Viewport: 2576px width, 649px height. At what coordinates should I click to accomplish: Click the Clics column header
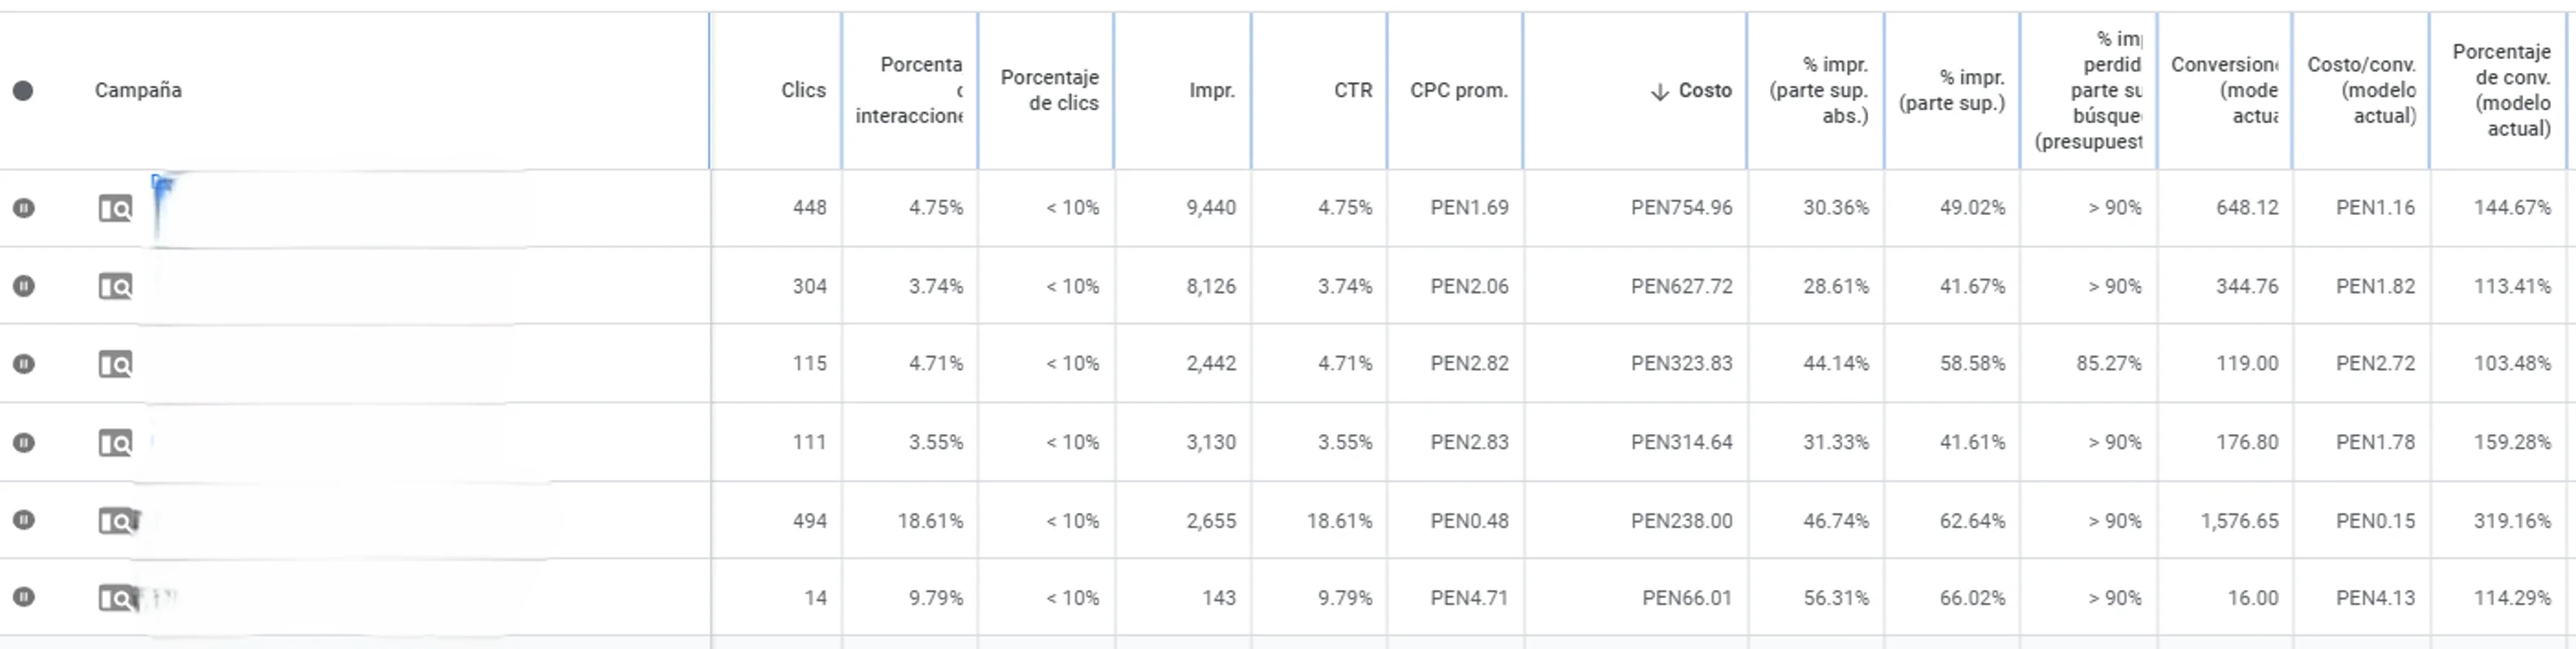click(x=804, y=90)
